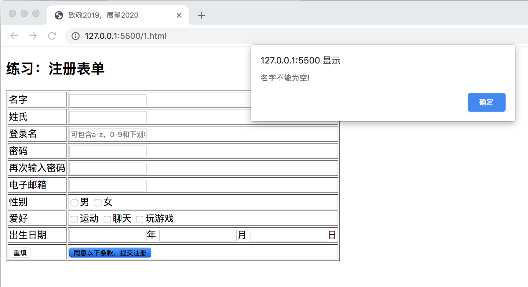Click the 爱好 label cell
The width and height of the screenshot is (528, 287).
[37, 218]
